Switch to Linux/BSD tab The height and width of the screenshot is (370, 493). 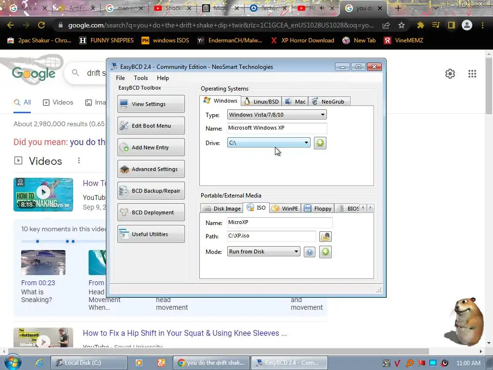click(261, 101)
